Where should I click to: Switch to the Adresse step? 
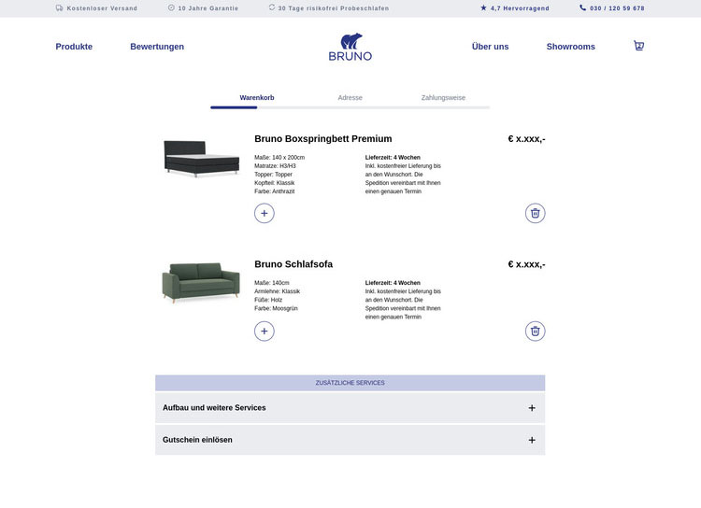tap(350, 97)
